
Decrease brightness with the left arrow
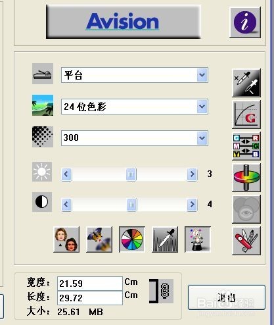tap(66, 174)
